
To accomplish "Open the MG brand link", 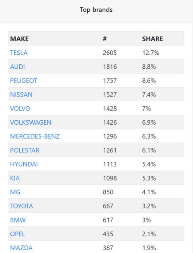I will pos(15,192).
